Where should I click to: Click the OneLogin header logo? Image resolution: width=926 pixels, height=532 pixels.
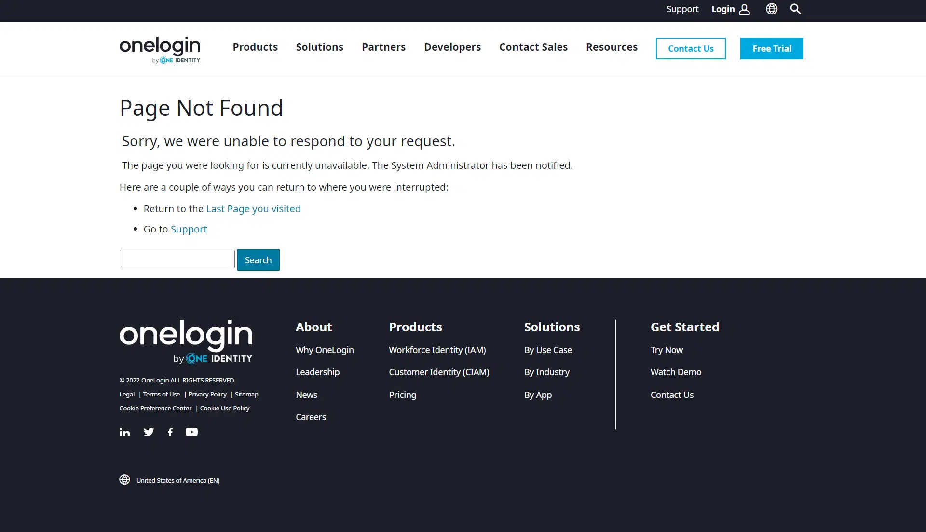(160, 49)
